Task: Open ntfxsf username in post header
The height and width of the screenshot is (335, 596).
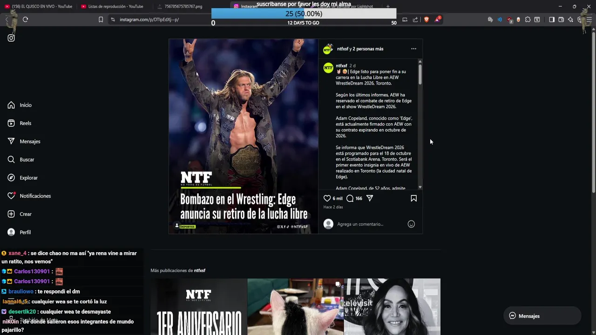Action: [343, 49]
